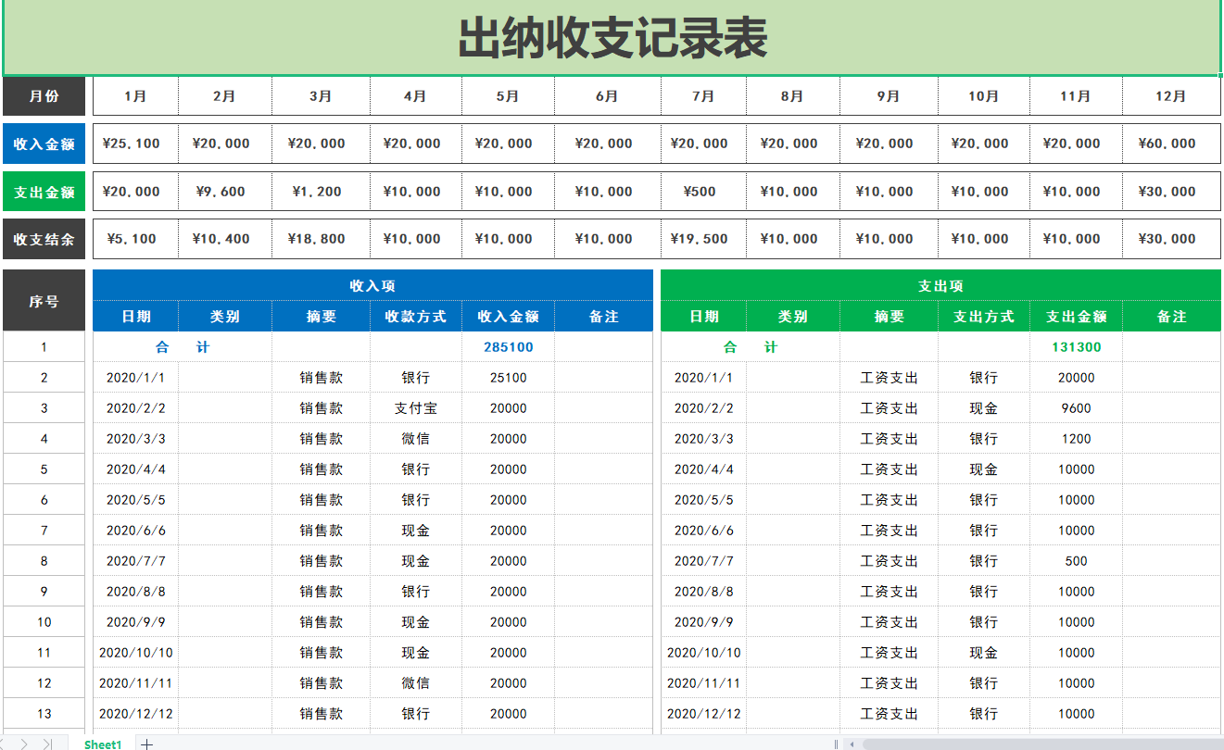Select the 支出金额 row label cell
Image resolution: width=1224 pixels, height=750 pixels.
[x=44, y=191]
